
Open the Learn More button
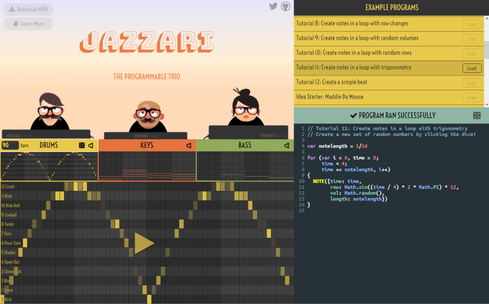[x=29, y=24]
